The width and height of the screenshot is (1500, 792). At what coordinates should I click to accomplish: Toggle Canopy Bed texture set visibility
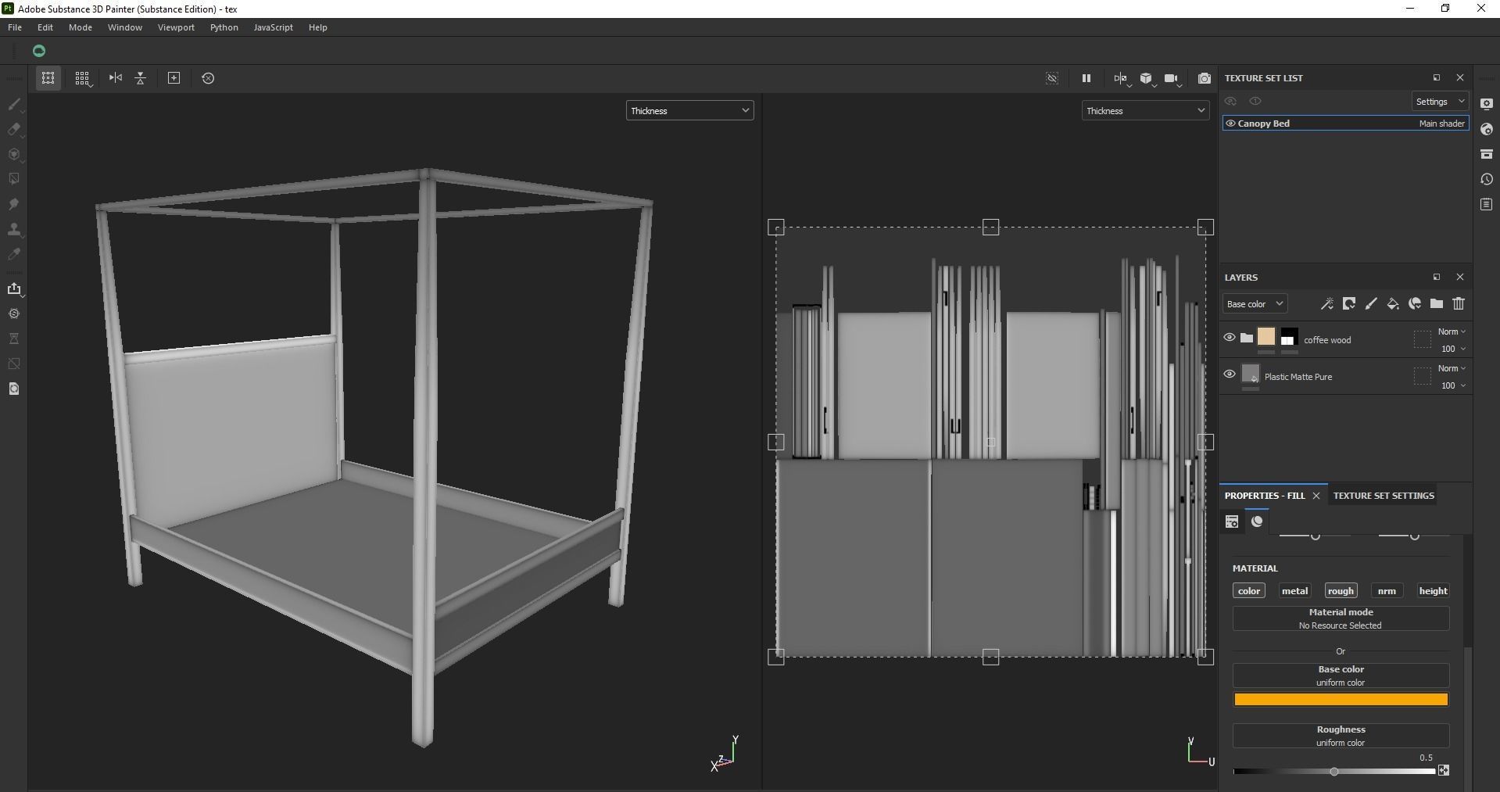tap(1231, 124)
